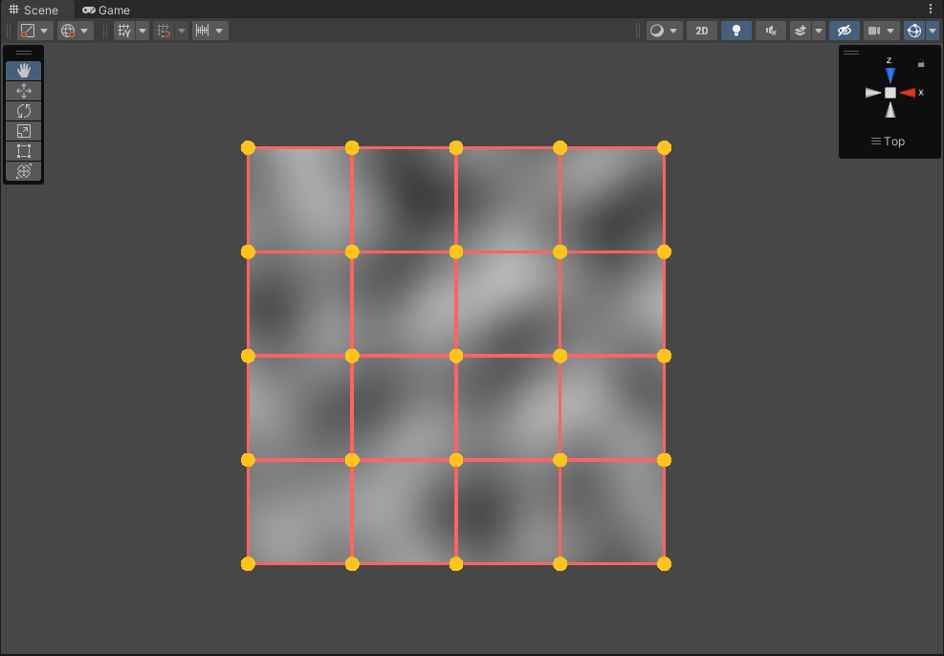Disable scene lighting
The height and width of the screenshot is (656, 944).
(x=735, y=30)
